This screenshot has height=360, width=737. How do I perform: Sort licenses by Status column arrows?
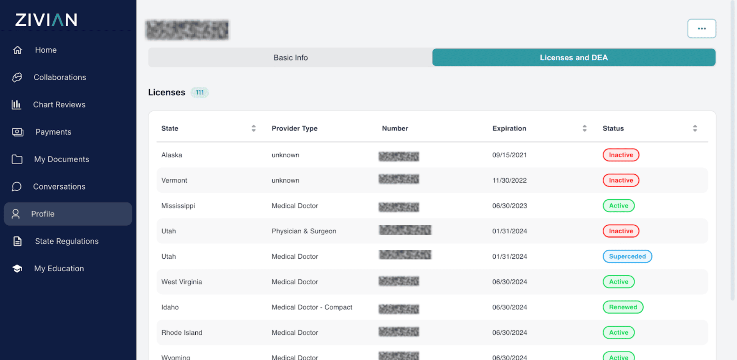[x=694, y=129]
